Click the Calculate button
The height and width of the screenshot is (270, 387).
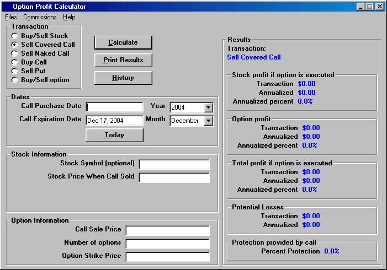(x=123, y=42)
